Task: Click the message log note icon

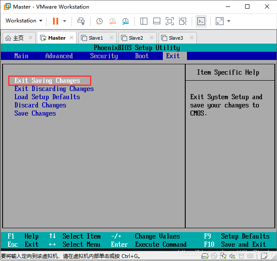Action: click(264, 256)
